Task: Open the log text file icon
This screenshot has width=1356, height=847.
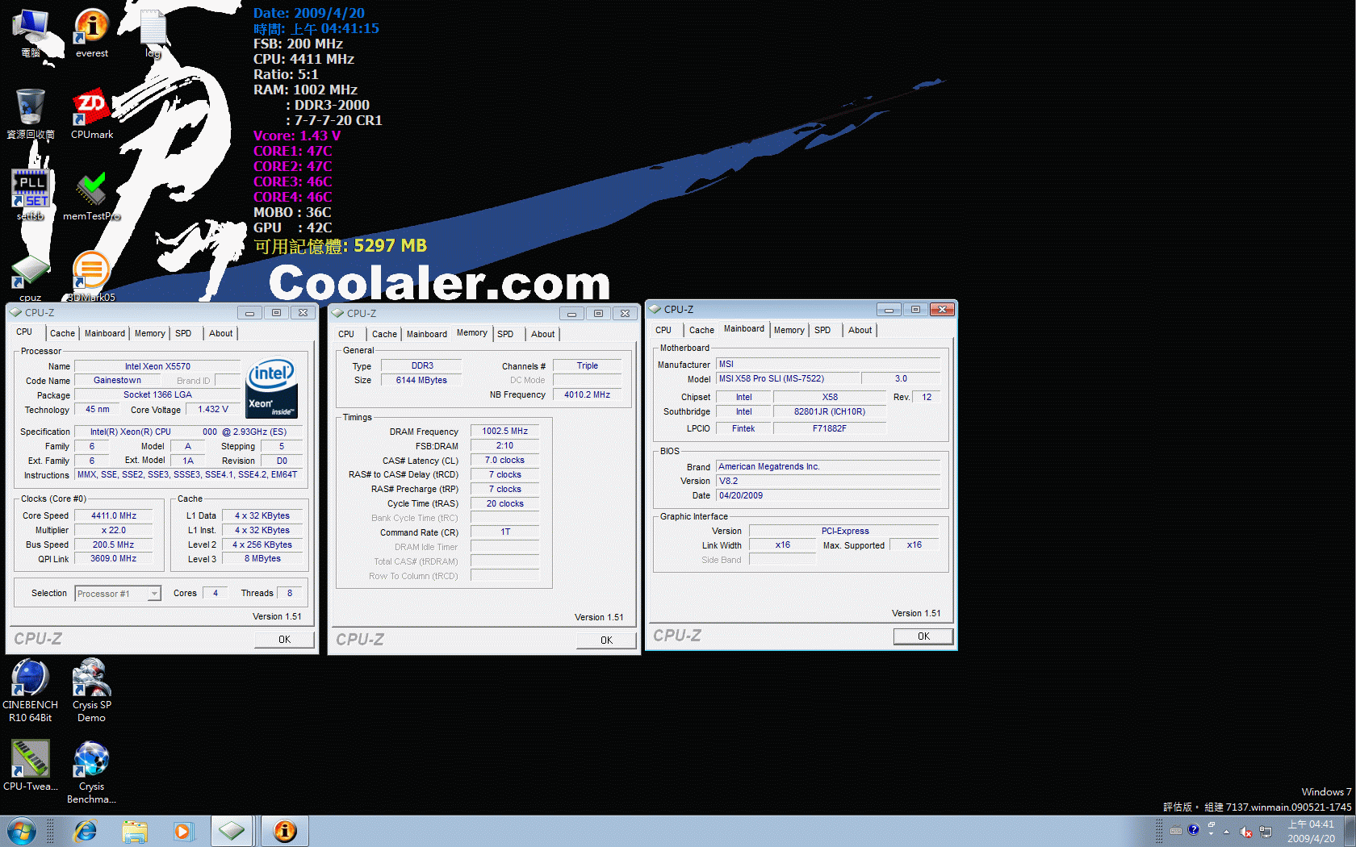Action: (153, 33)
